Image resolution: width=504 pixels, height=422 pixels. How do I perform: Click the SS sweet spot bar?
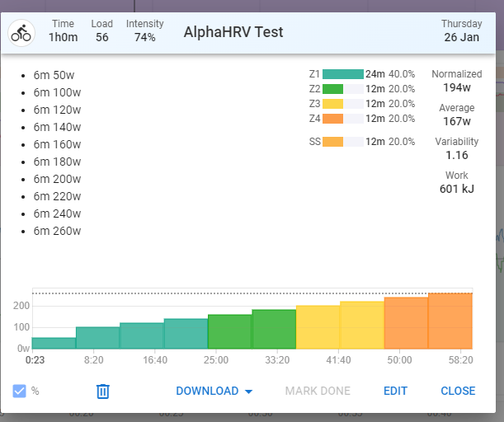tap(332, 142)
